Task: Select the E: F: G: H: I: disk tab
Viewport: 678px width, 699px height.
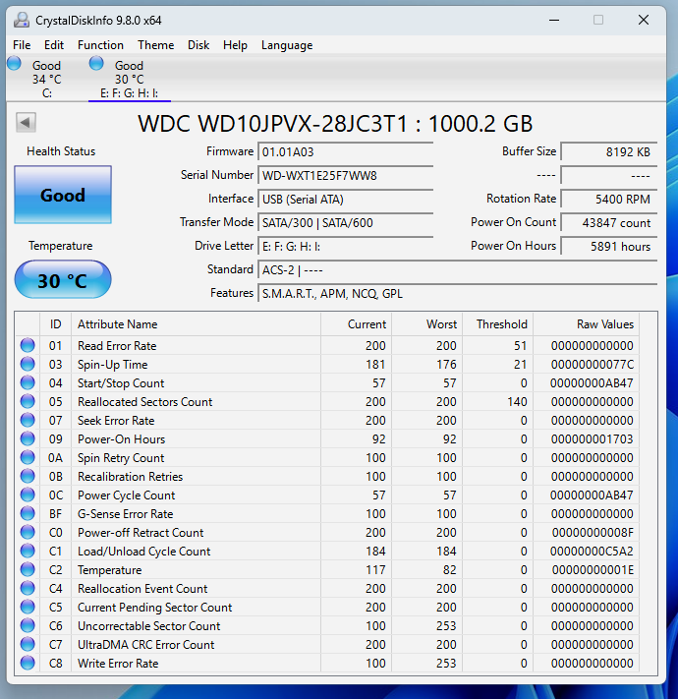Action: click(x=129, y=79)
